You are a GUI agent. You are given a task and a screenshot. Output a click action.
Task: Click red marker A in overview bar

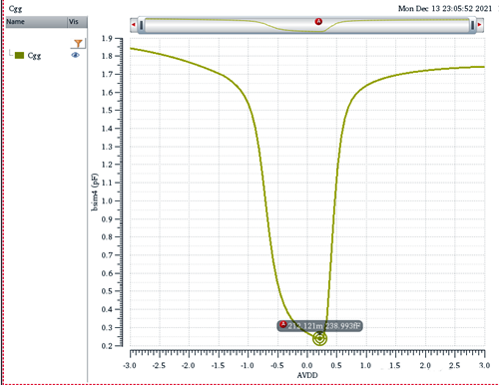[318, 22]
